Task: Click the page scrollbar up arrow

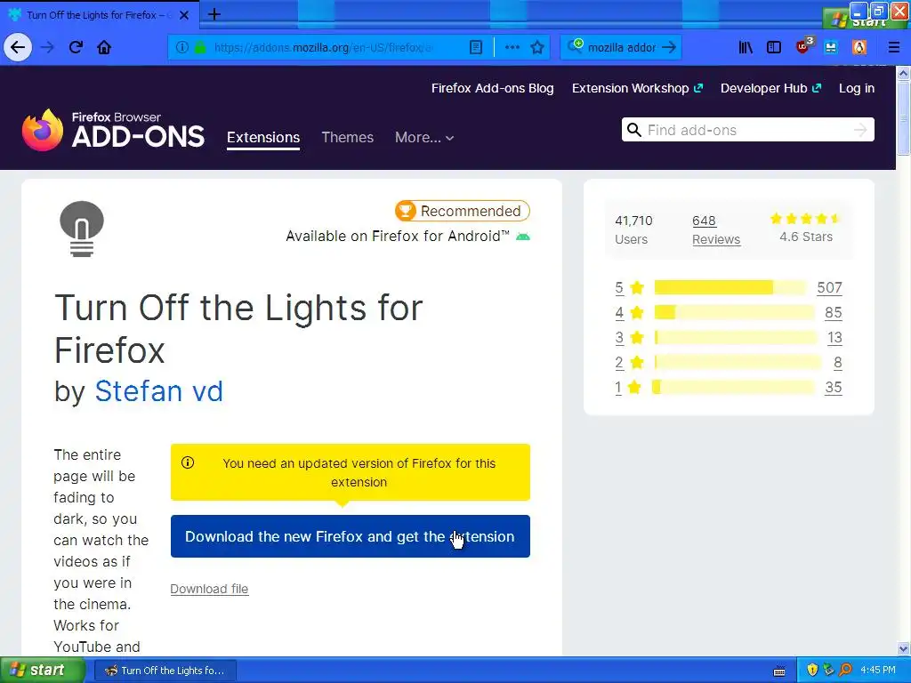Action: tap(903, 73)
